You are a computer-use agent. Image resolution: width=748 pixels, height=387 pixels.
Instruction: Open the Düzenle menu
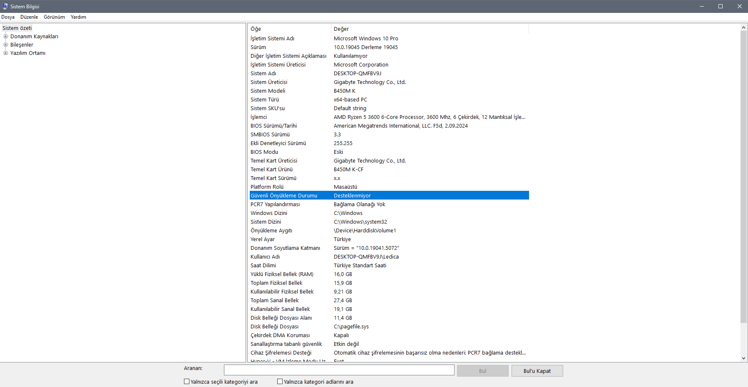(x=29, y=17)
